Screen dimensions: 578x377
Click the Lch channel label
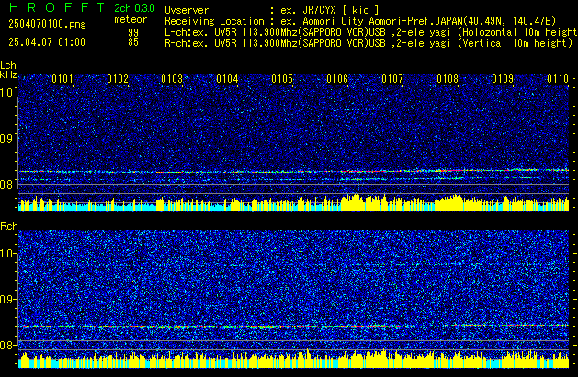8,65
